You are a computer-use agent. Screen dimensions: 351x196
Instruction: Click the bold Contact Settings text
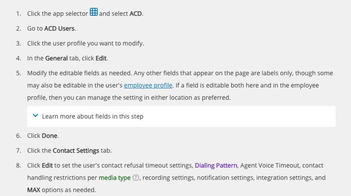click(76, 150)
